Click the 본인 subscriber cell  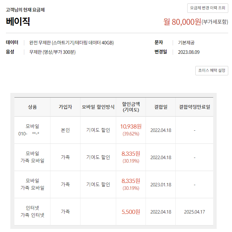(65, 130)
